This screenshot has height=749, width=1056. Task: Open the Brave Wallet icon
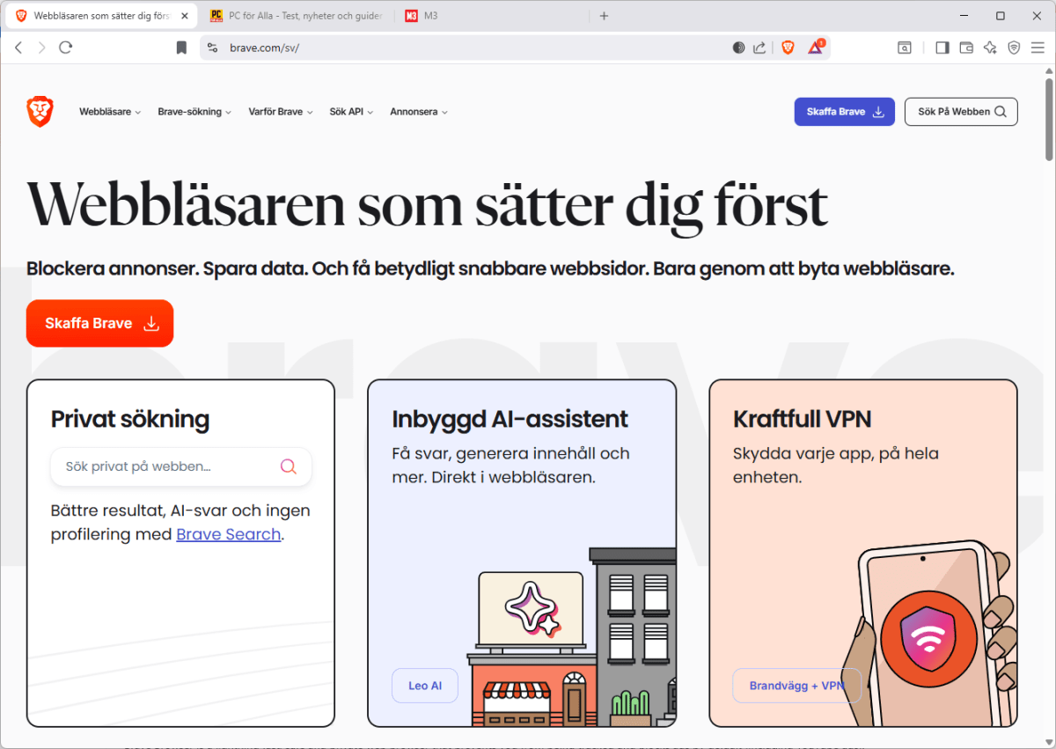pyautogui.click(x=966, y=48)
